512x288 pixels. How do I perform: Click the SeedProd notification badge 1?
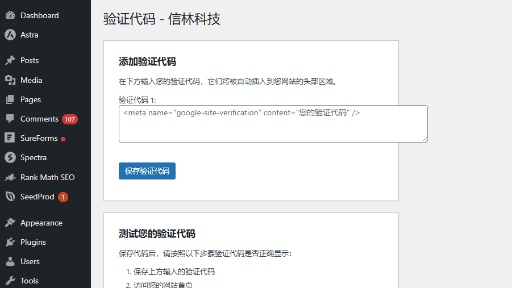tap(63, 197)
